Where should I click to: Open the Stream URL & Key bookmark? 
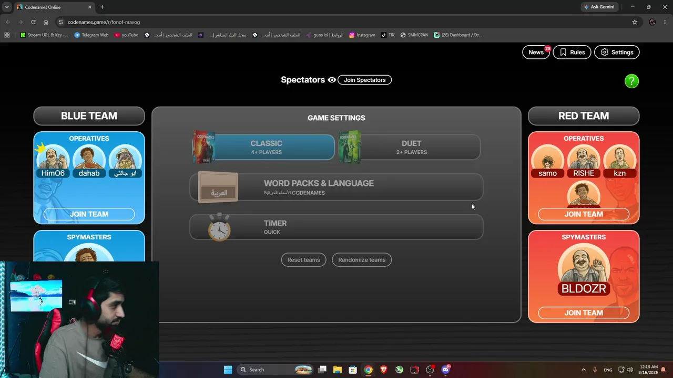point(44,35)
